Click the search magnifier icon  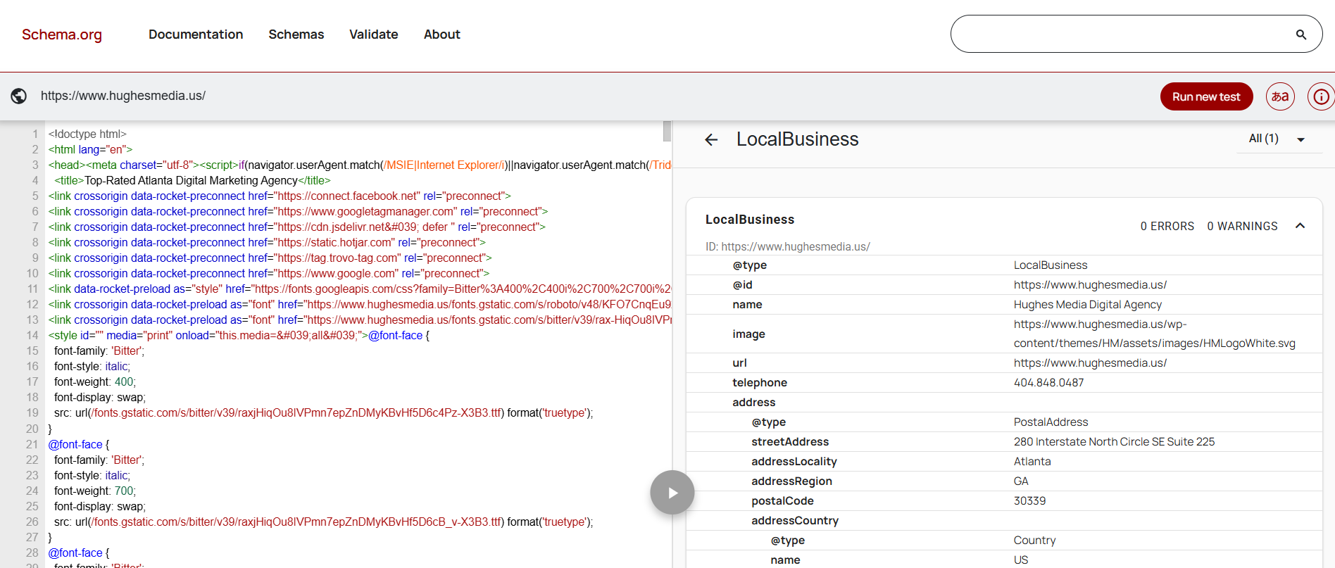pyautogui.click(x=1300, y=34)
